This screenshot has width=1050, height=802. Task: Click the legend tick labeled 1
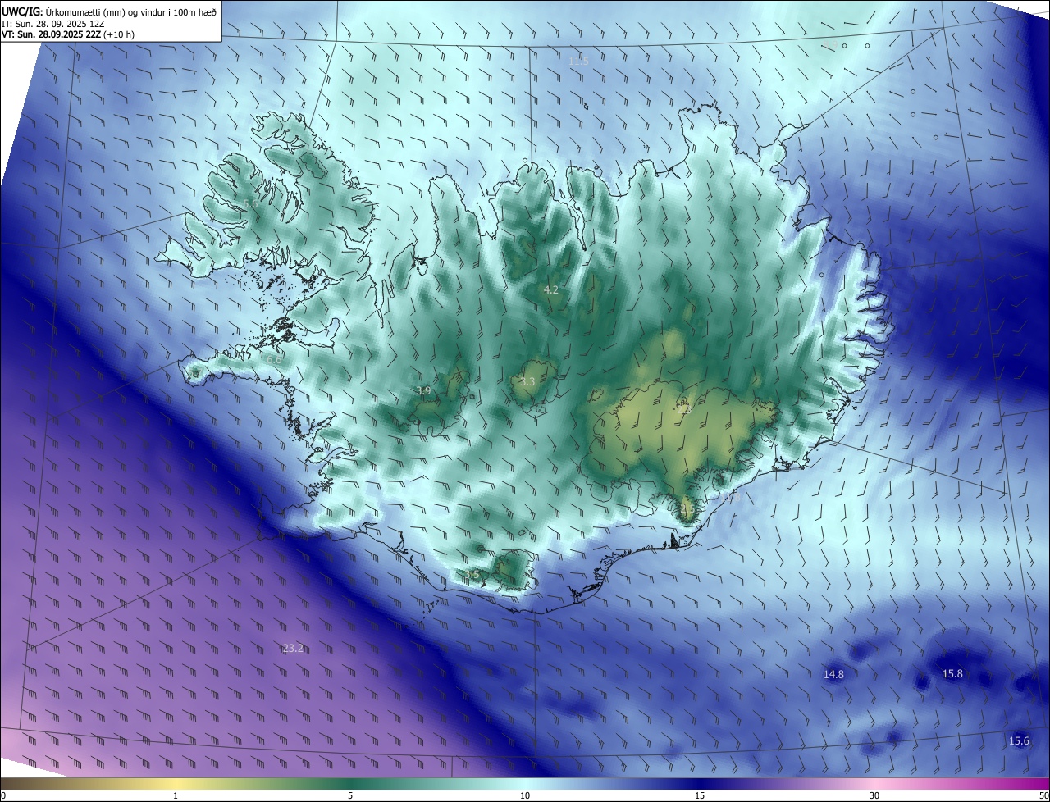point(176,795)
